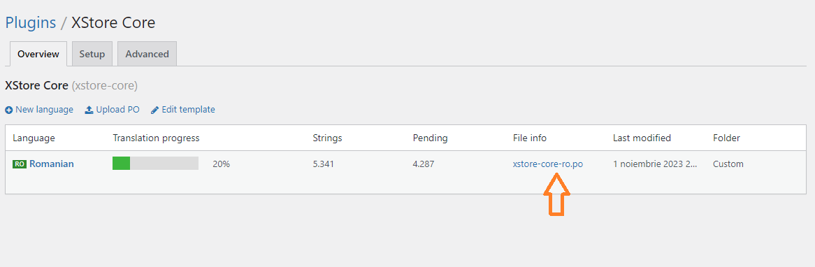Viewport: 815px width, 267px height.
Task: Open the Romanian translation link
Action: point(52,164)
